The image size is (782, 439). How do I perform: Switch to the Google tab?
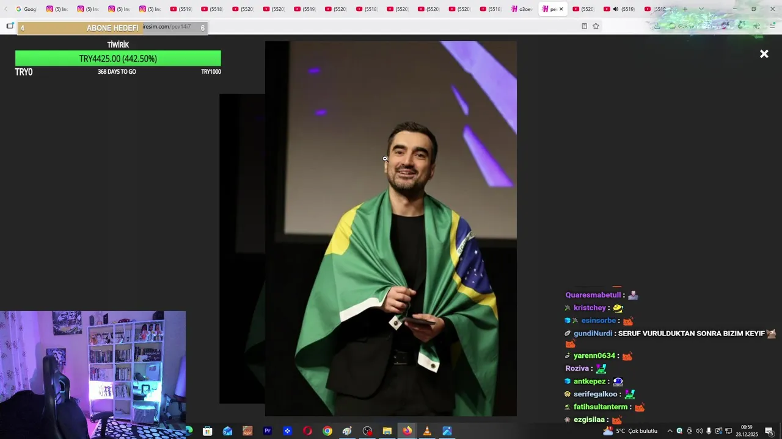26,9
